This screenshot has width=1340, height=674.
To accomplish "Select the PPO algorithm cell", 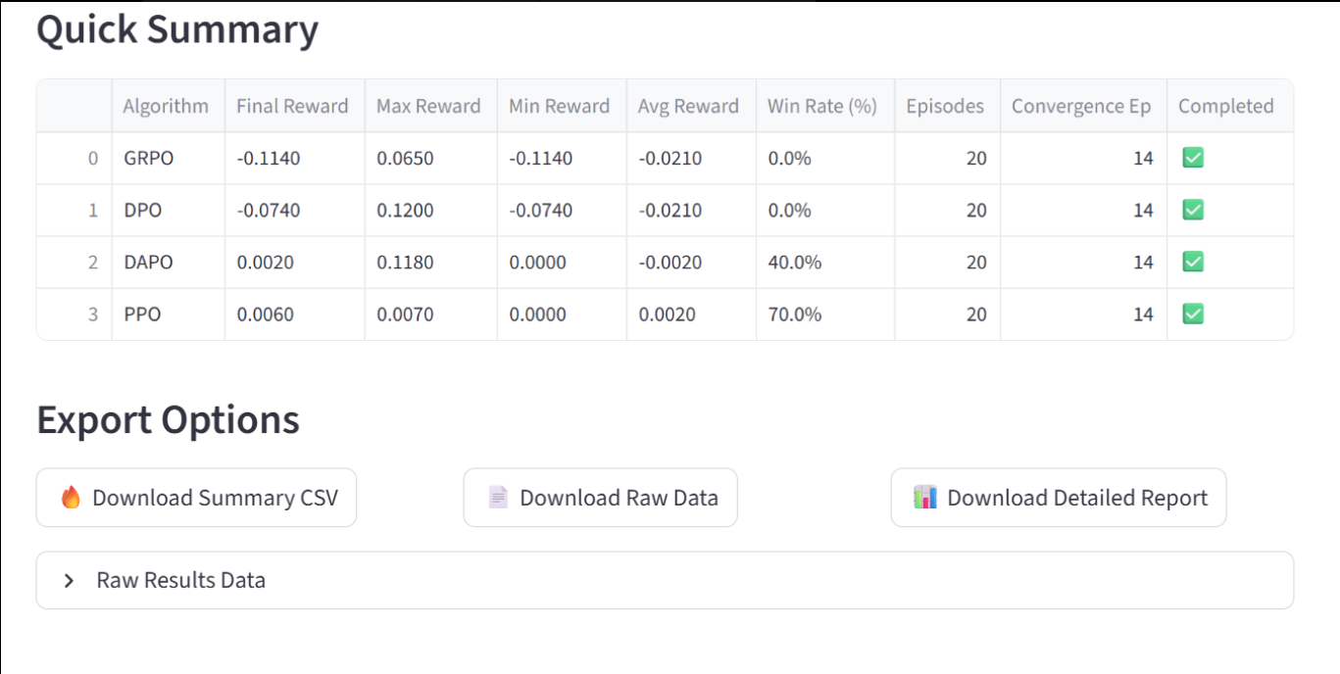I will coord(168,313).
